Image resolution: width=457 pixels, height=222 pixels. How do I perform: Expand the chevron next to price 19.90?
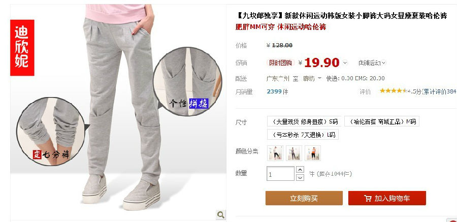point(345,62)
